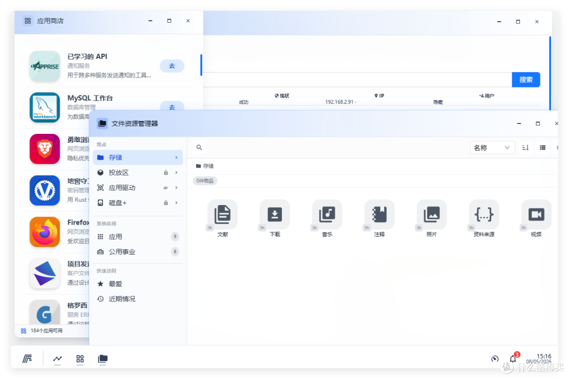This screenshot has height=379, width=569.
Task: Click the 192.168.2.91 IP cell
Action: pos(339,102)
